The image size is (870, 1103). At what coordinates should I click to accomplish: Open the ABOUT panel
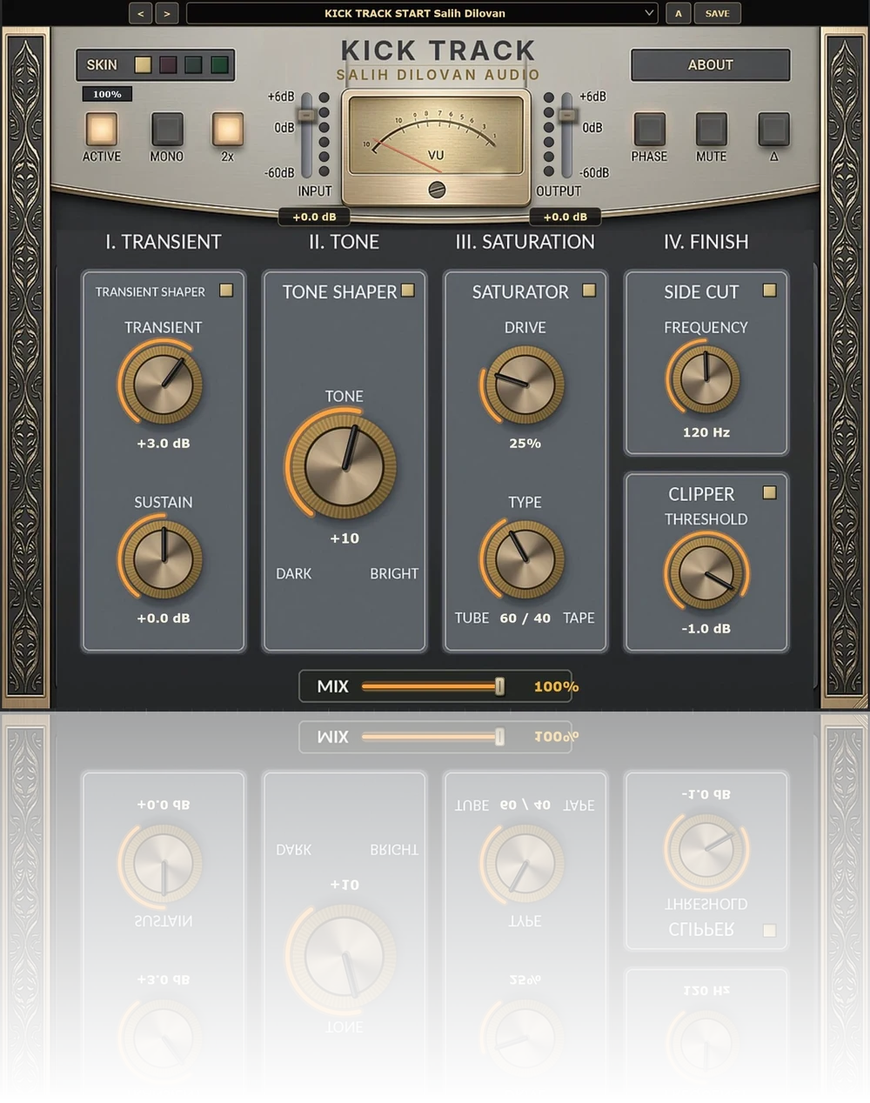coord(710,64)
